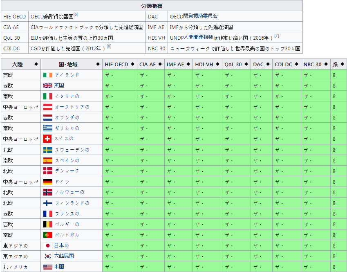Open the 開発援助委員会 link
The height and width of the screenshot is (272, 347).
point(200,16)
